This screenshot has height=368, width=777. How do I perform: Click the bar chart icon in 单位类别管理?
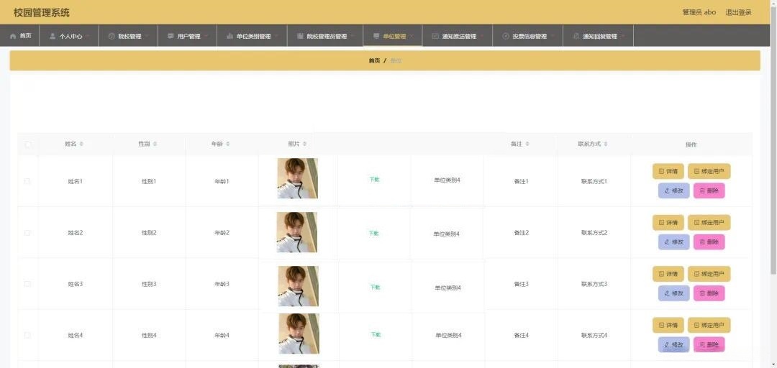point(230,36)
